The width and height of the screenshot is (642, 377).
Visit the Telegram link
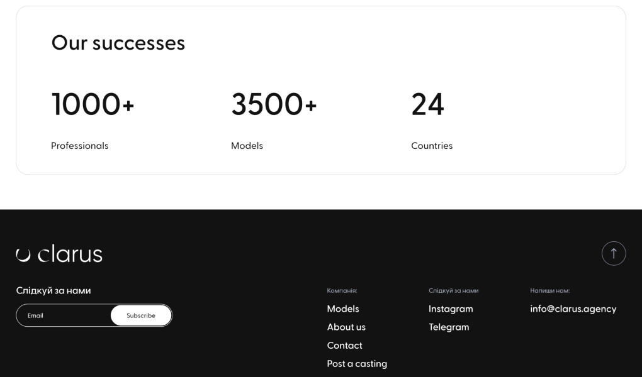[449, 327]
